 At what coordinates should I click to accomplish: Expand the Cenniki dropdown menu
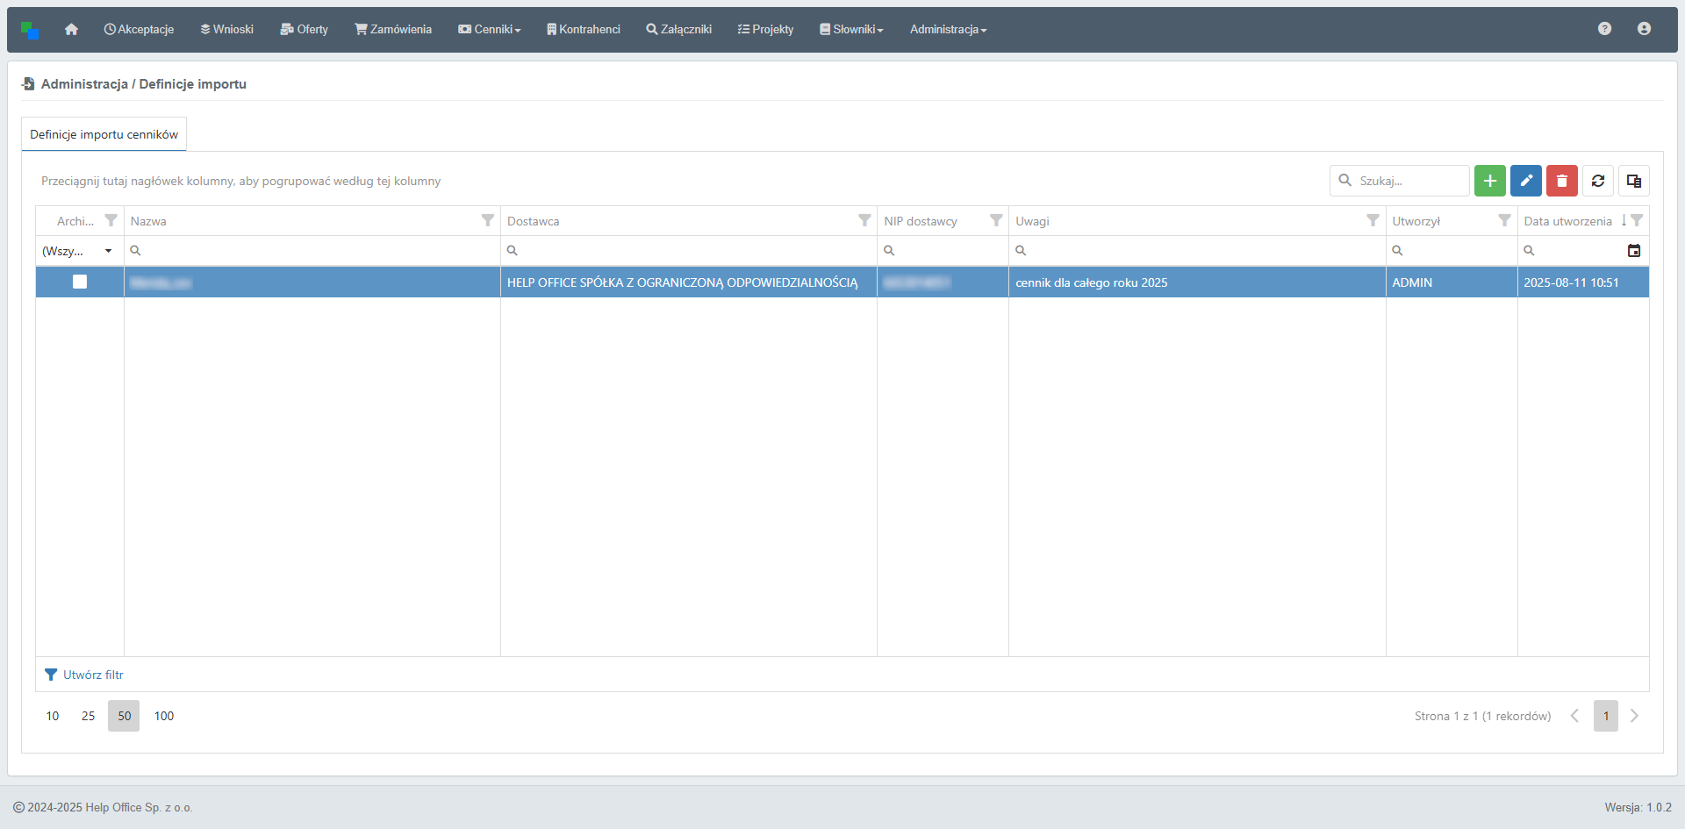coord(490,30)
